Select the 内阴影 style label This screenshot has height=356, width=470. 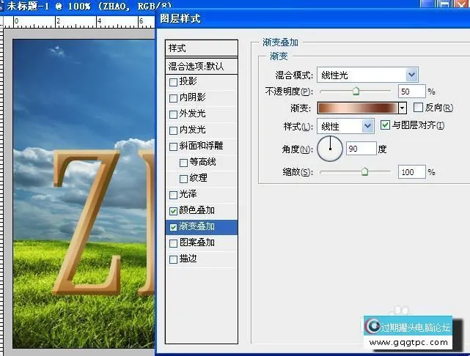pyautogui.click(x=192, y=97)
